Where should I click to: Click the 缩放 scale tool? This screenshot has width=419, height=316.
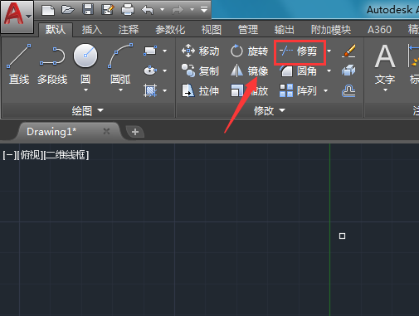click(x=250, y=90)
